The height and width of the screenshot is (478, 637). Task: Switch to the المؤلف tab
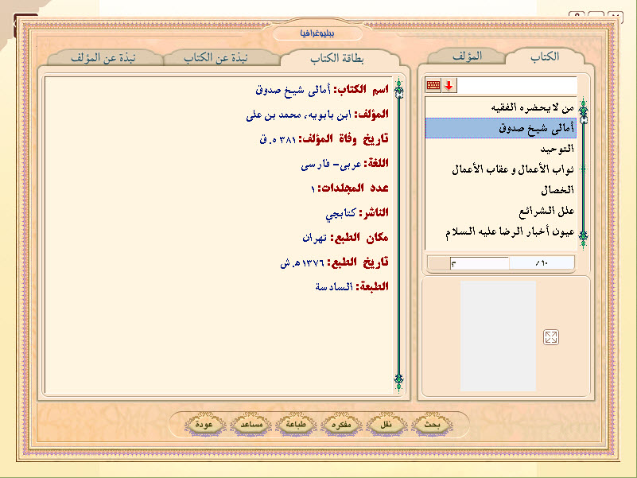[467, 56]
